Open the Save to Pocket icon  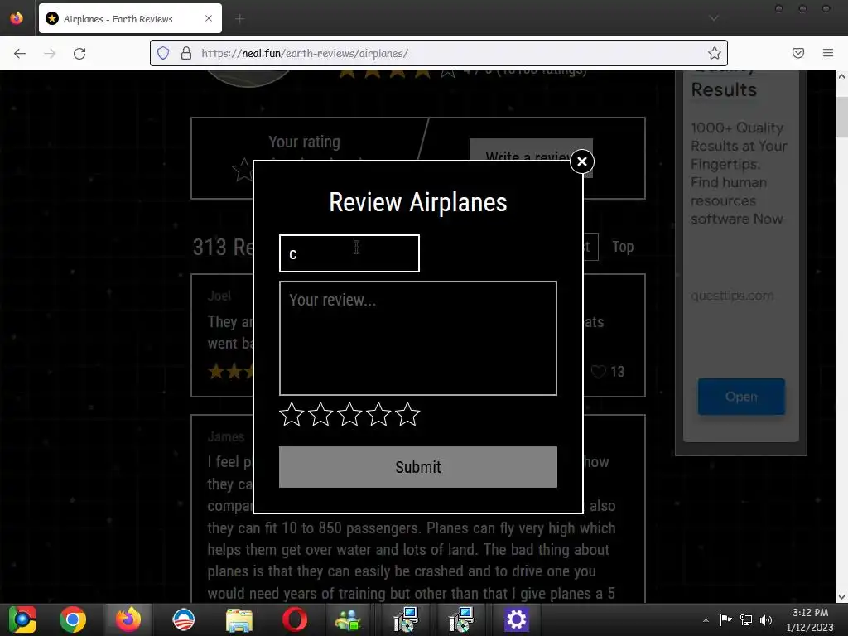(797, 53)
